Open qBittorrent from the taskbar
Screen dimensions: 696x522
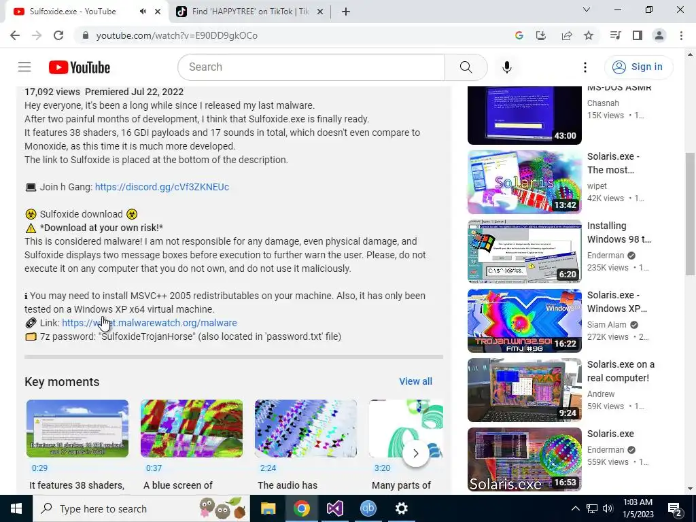click(x=368, y=508)
